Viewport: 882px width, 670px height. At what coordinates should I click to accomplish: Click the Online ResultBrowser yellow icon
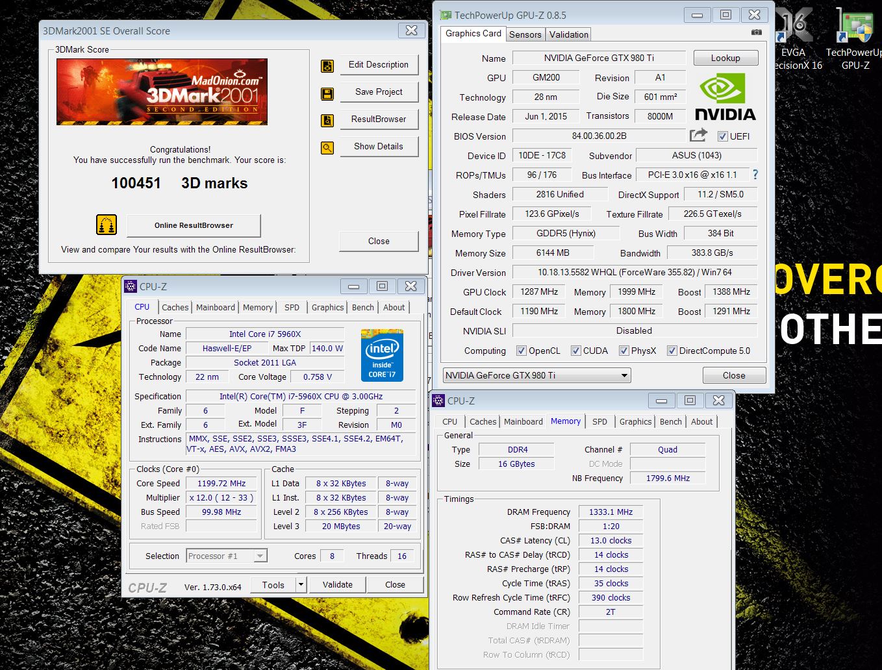107,225
